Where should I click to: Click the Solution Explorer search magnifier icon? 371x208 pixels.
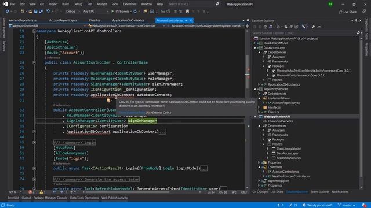pos(358,33)
